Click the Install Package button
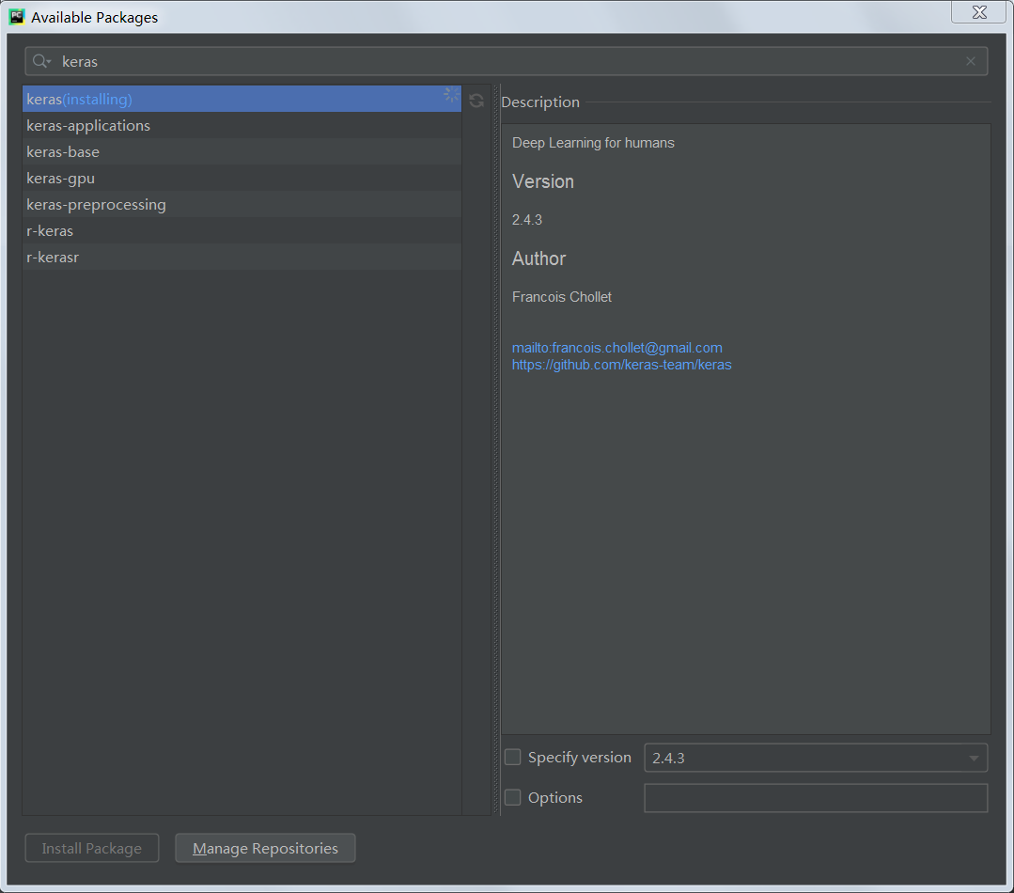1014x893 pixels. pyautogui.click(x=91, y=847)
